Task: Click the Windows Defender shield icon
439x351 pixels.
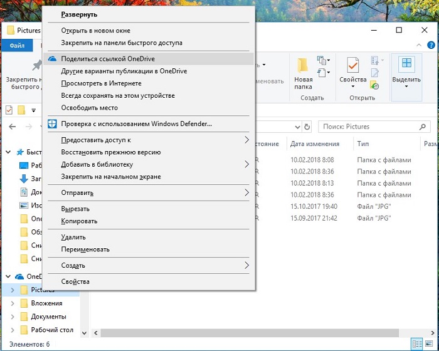Action: [52, 123]
